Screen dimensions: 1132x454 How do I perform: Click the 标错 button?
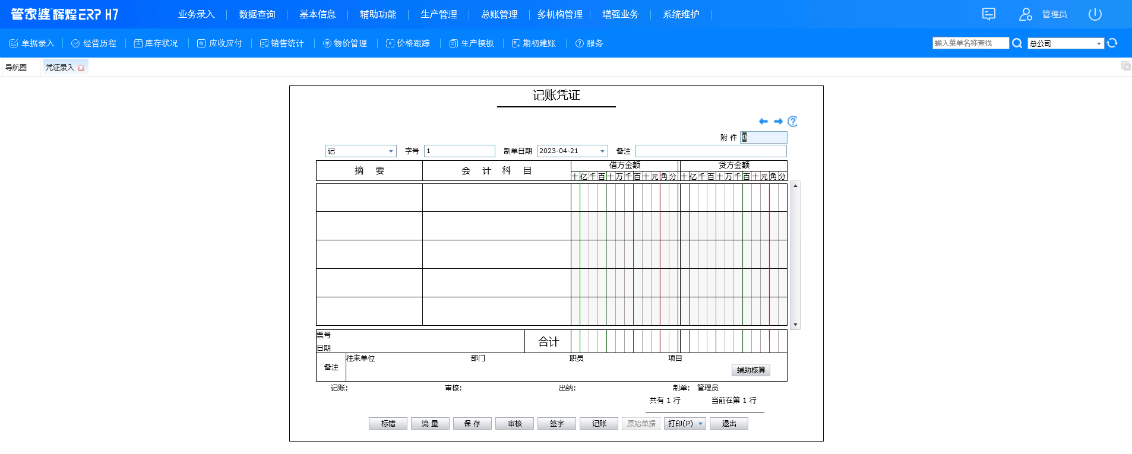point(388,424)
